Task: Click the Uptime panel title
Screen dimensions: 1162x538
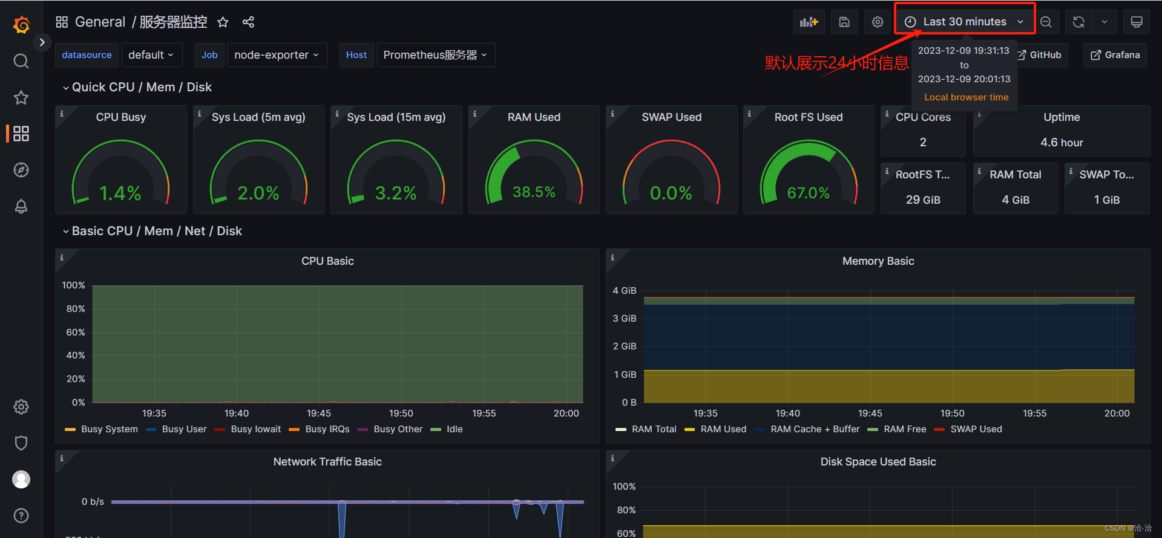Action: pyautogui.click(x=1062, y=117)
